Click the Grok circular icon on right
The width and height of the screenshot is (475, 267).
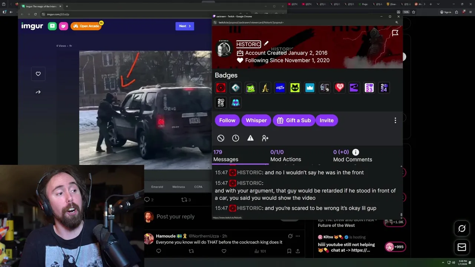click(462, 229)
